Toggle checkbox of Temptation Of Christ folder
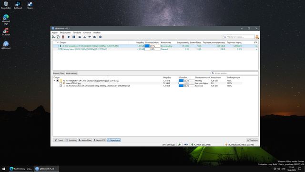The image size is (305, 172). click(58, 81)
